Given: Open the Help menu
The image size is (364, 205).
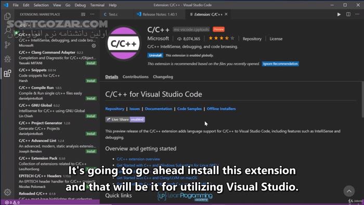Looking at the screenshot, I should pos(113,5).
